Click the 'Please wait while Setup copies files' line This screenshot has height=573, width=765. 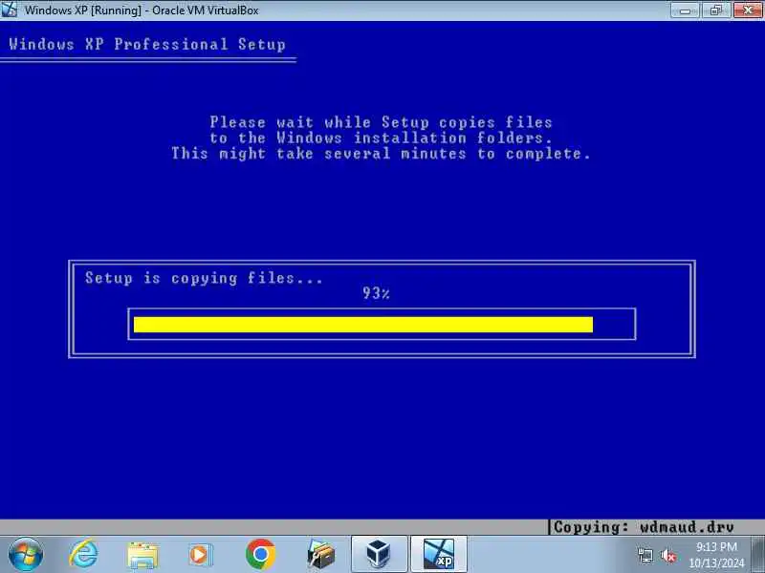point(381,122)
